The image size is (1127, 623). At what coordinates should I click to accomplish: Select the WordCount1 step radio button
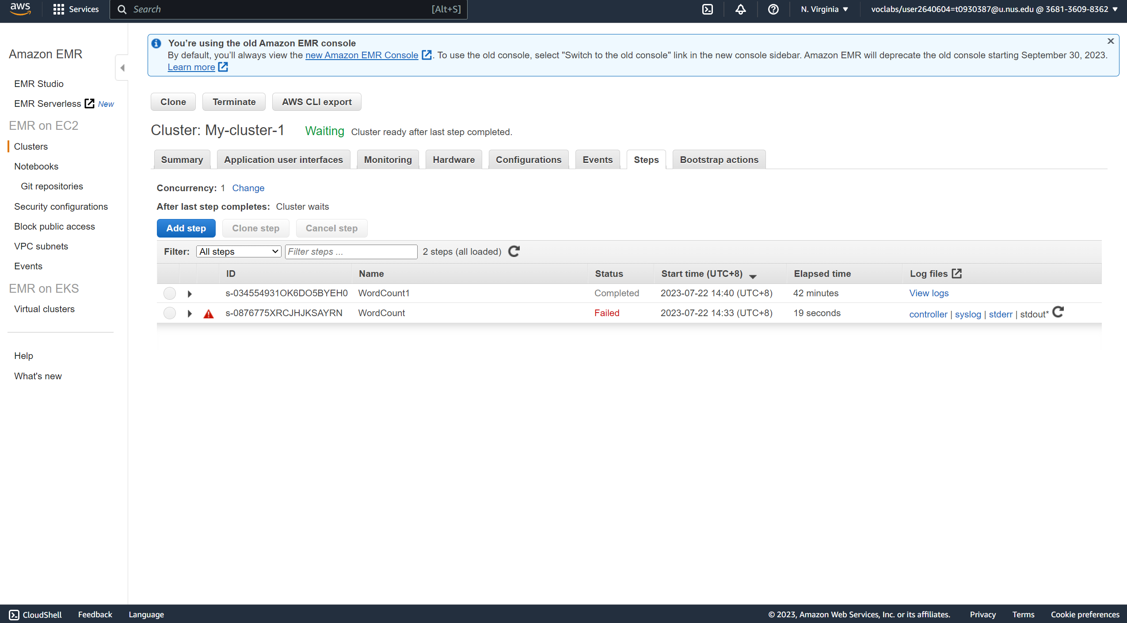170,293
